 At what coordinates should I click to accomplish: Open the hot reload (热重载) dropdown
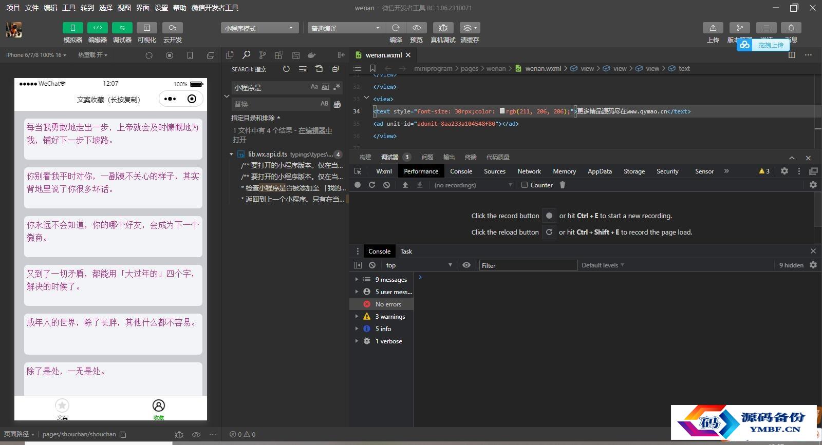coord(92,55)
